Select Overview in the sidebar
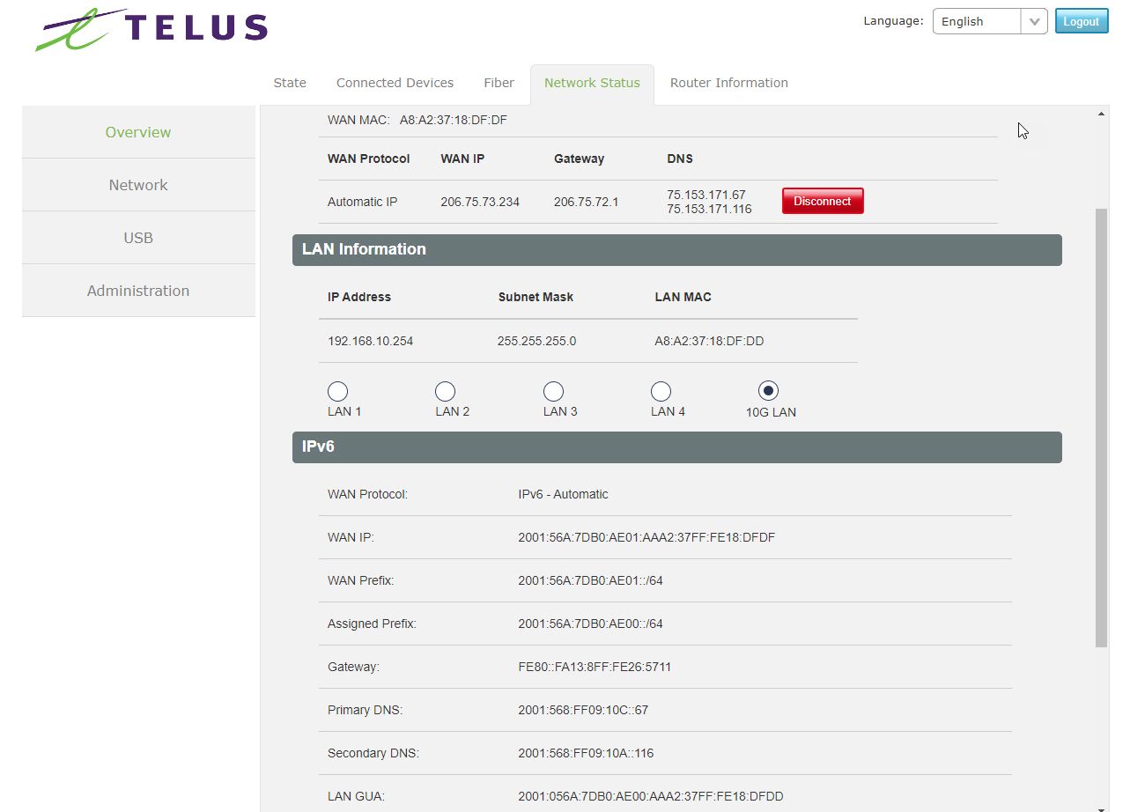This screenshot has height=812, width=1145. (x=138, y=132)
